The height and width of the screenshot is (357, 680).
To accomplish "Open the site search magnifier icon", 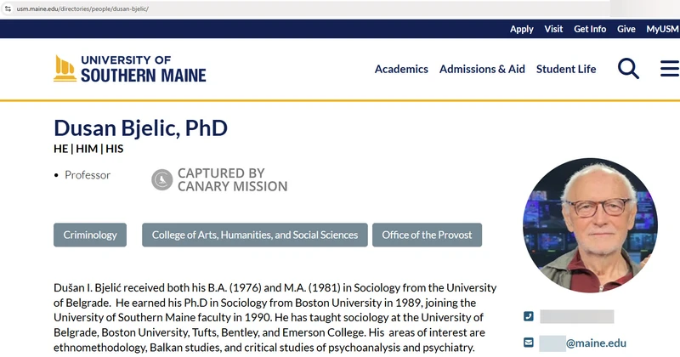I will pyautogui.click(x=628, y=69).
